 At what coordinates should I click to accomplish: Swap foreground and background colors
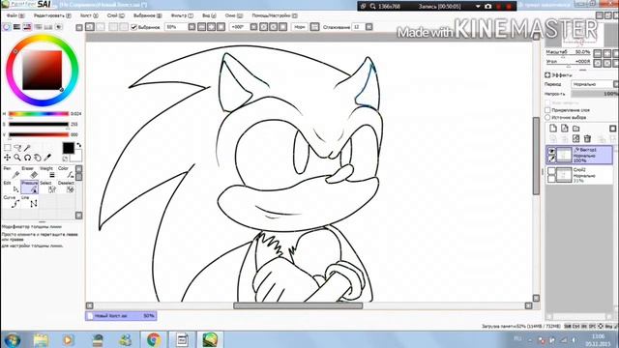coord(78,145)
